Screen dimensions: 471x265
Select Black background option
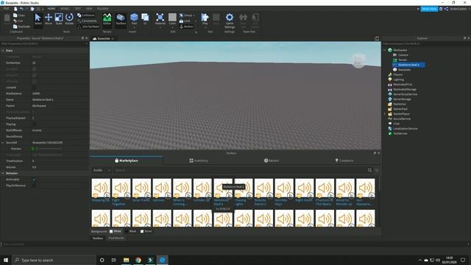click(131, 231)
